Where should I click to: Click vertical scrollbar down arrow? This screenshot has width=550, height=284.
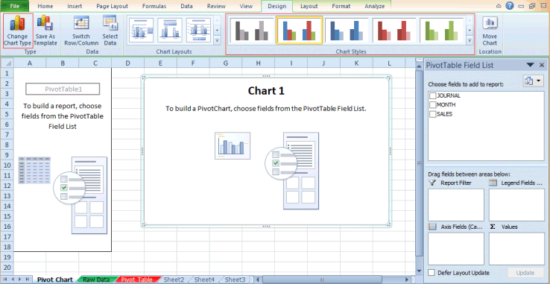(419, 271)
